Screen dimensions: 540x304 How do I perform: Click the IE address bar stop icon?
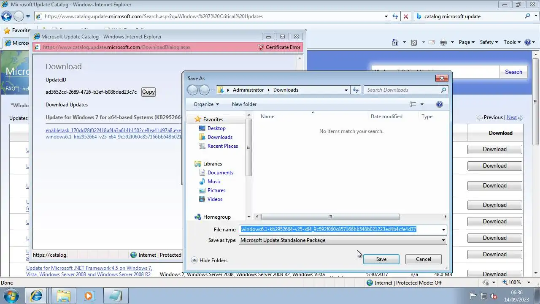click(406, 16)
